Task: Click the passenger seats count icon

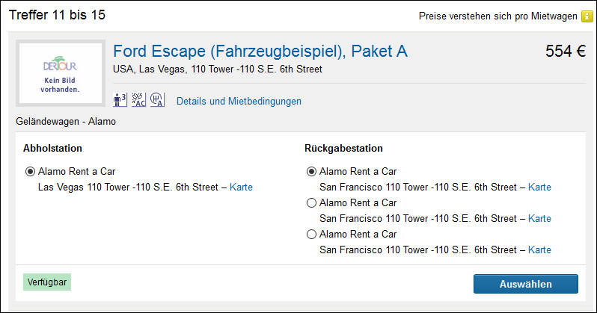Action: coord(120,100)
